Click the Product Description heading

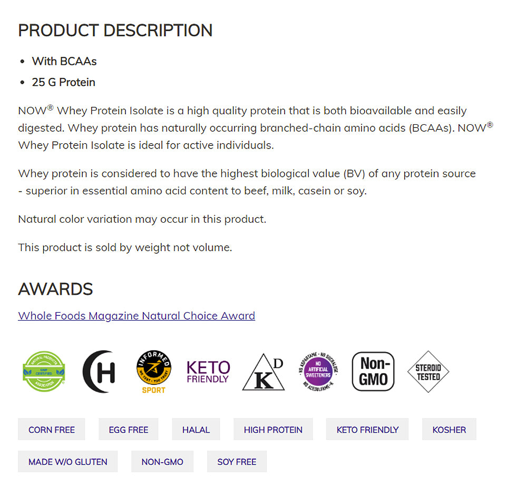[115, 31]
